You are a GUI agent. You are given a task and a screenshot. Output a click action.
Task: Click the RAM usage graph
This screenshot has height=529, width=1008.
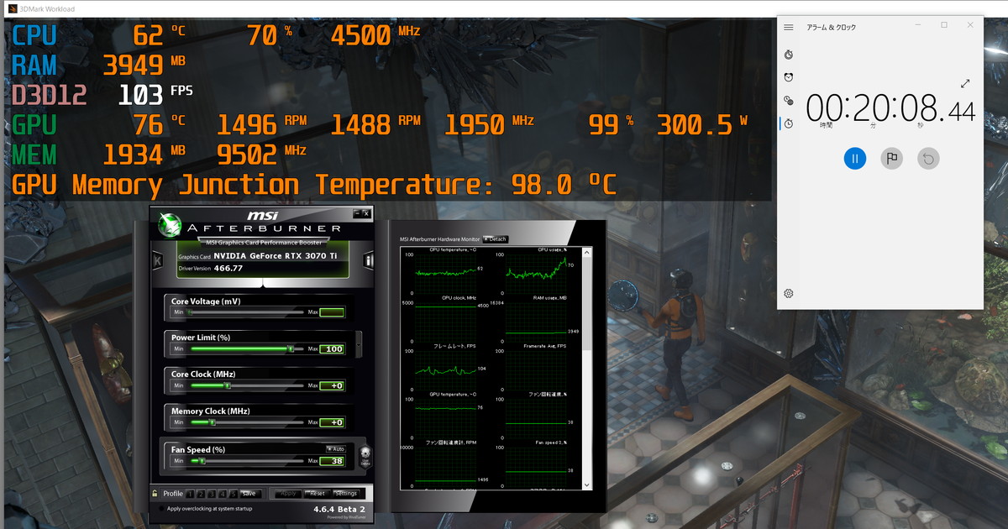point(535,323)
